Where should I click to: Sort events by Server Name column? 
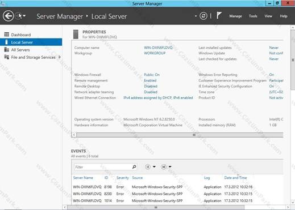tap(83, 178)
